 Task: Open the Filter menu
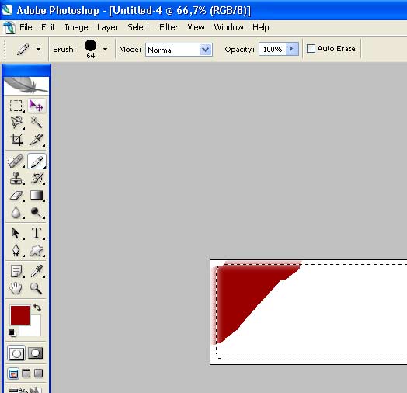point(169,27)
